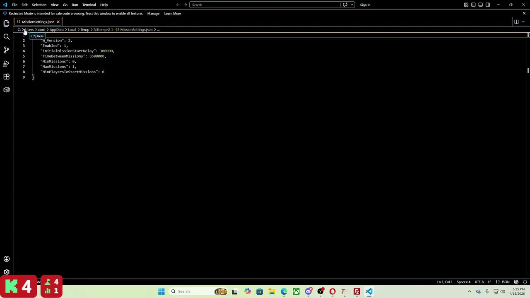Image resolution: width=530 pixels, height=298 pixels.
Task: Open the Manage gear icon
Action: pyautogui.click(x=6, y=272)
